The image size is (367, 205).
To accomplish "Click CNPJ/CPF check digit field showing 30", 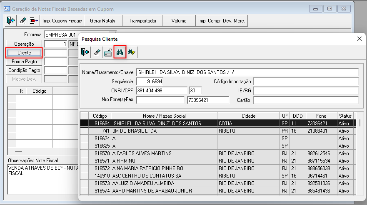I will click(x=195, y=91).
